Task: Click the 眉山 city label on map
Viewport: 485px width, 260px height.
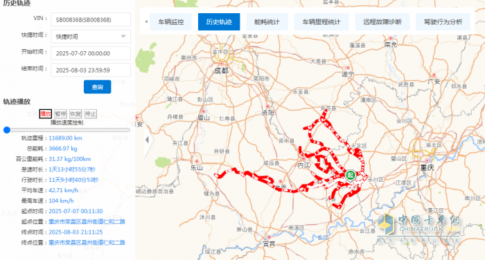Action: pyautogui.click(x=204, y=118)
